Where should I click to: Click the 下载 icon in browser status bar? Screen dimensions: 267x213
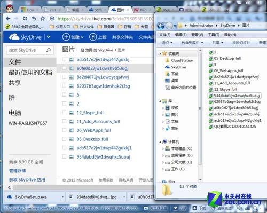coord(195,208)
